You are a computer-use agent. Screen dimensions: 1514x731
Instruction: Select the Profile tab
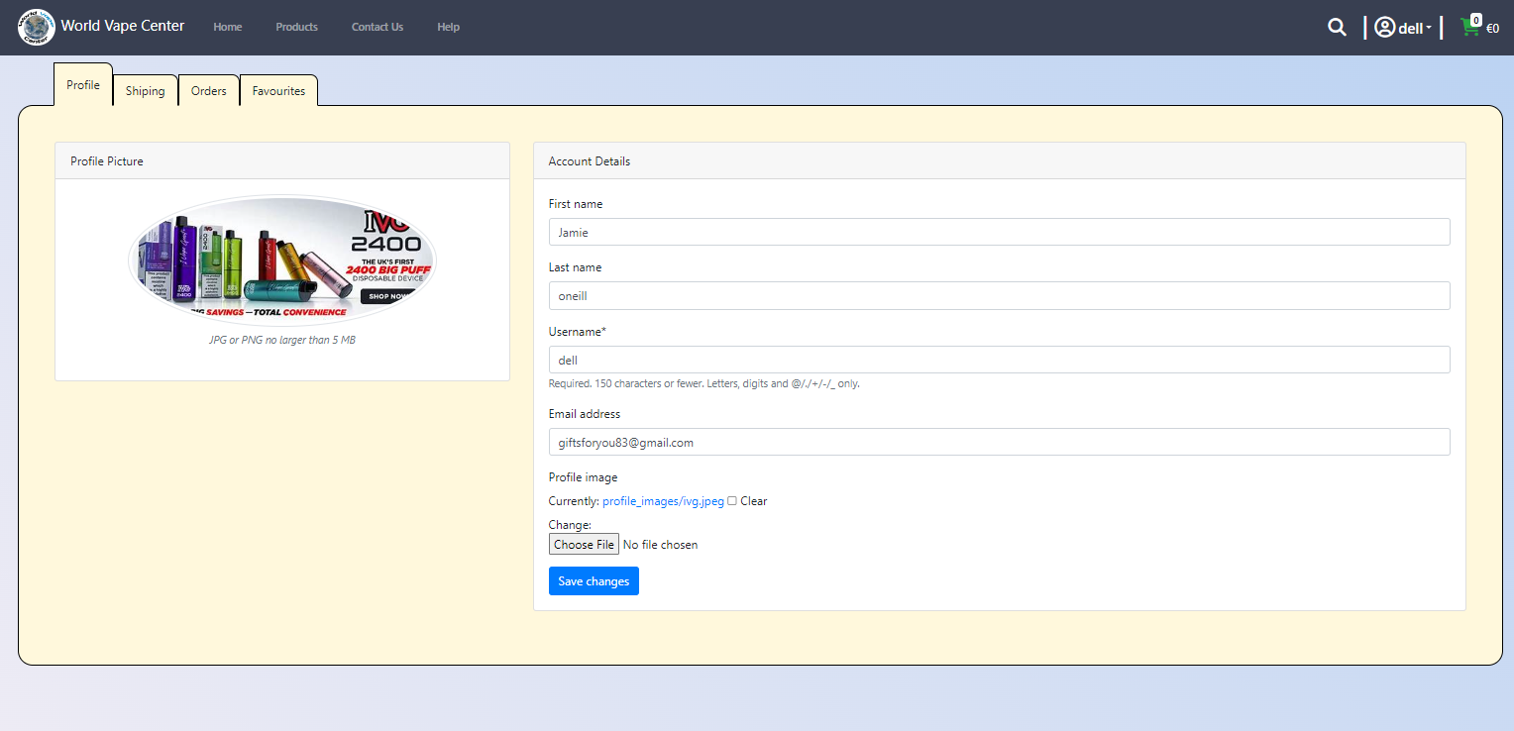83,85
